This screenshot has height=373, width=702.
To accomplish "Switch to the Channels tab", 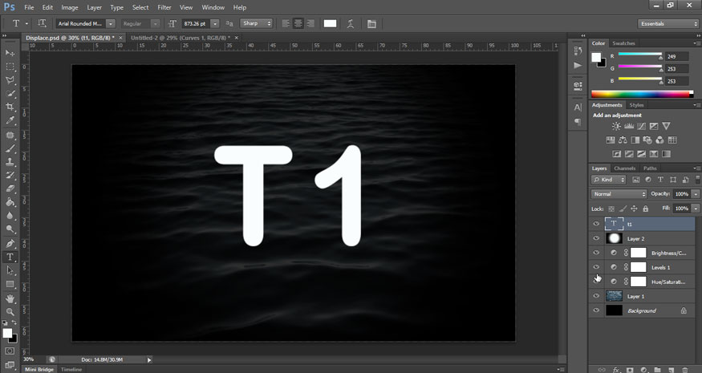I will [x=625, y=168].
